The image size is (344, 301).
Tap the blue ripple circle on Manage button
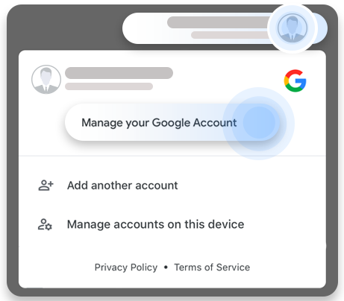pyautogui.click(x=259, y=123)
